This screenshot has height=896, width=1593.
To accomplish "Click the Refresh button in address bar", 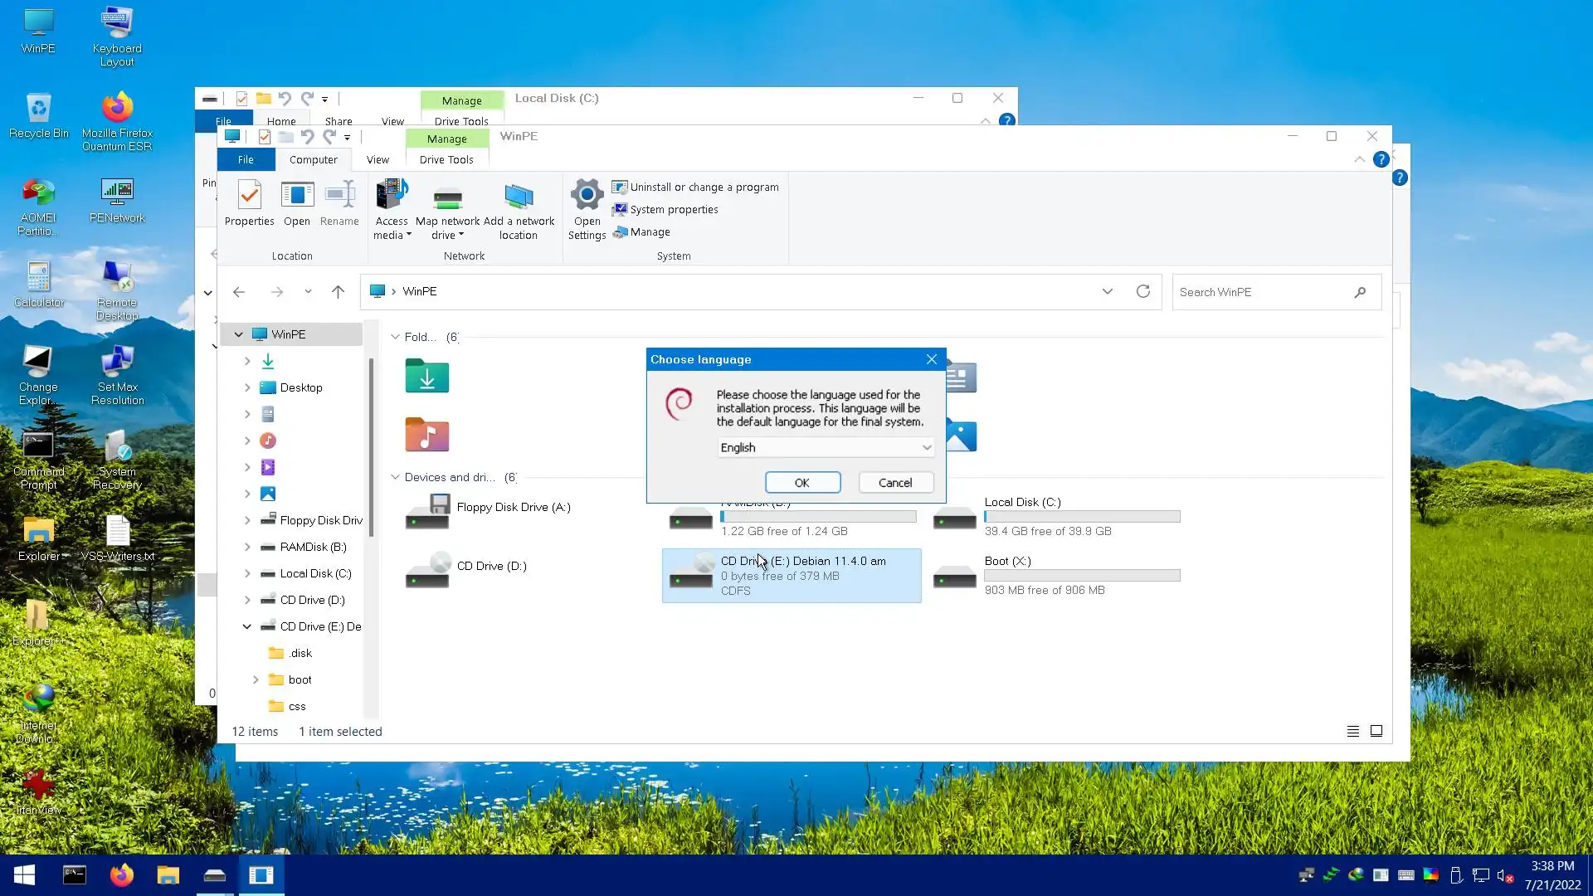I will click(x=1142, y=291).
